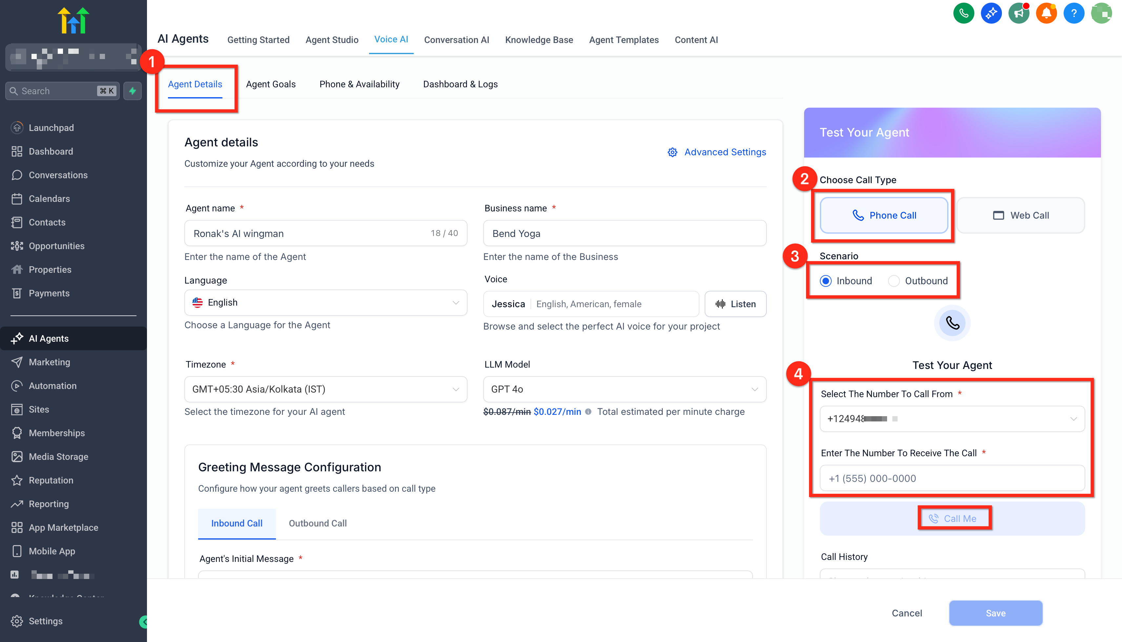Open Conversations in the sidebar

[58, 175]
